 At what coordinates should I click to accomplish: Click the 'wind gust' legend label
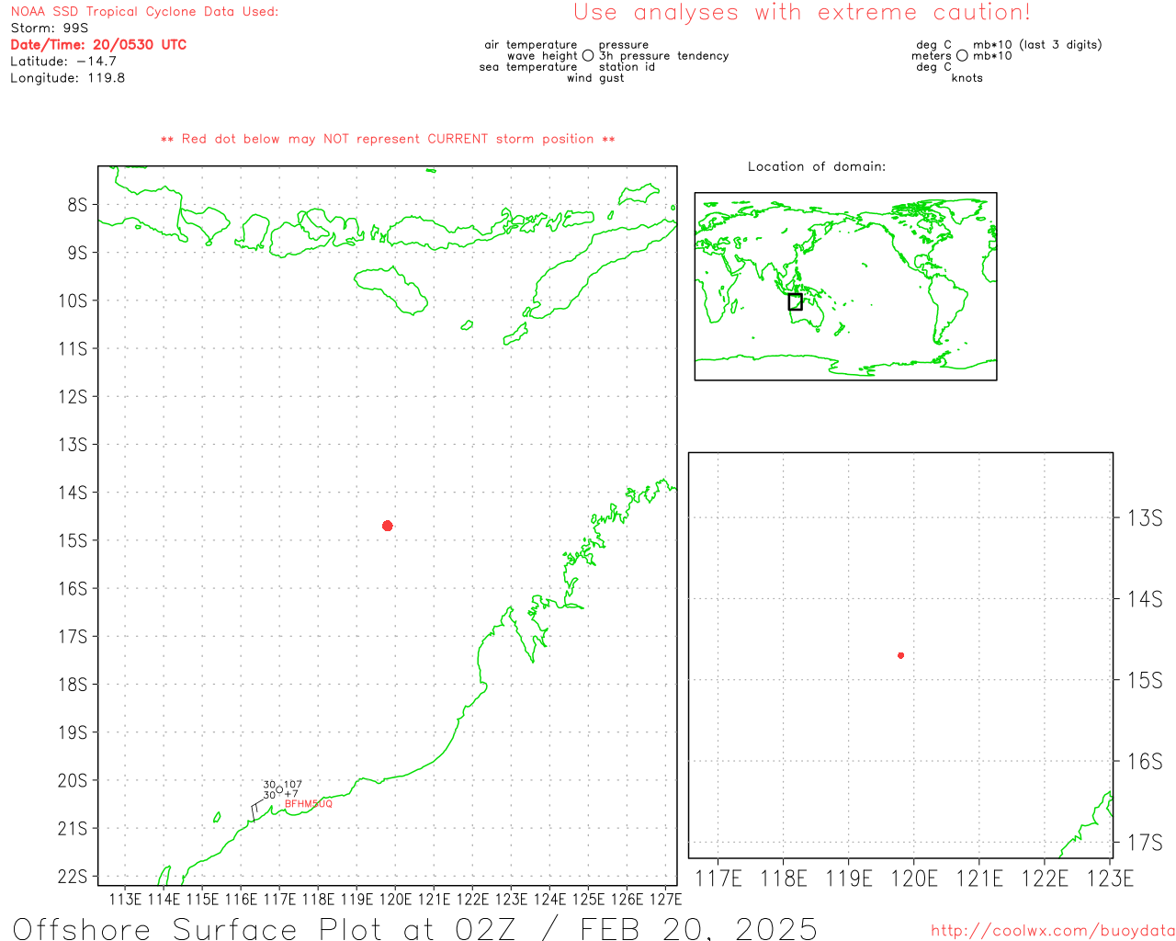pyautogui.click(x=595, y=78)
